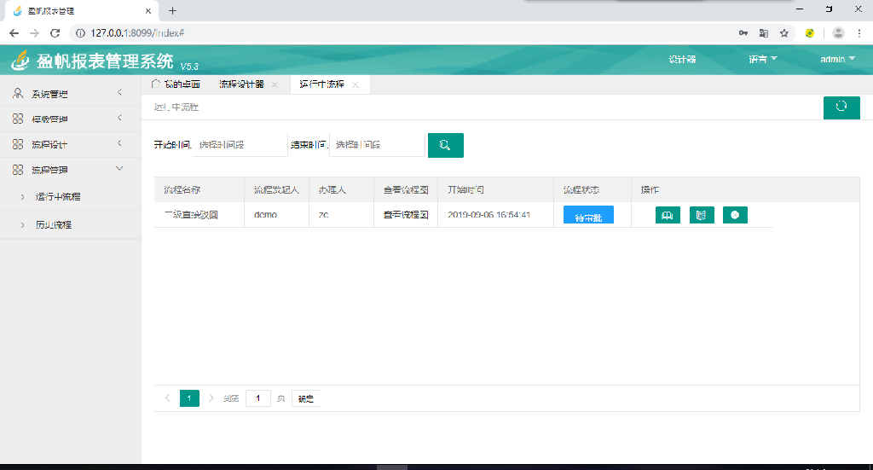Image resolution: width=873 pixels, height=470 pixels.
Task: Open the admin user dropdown
Action: 837,60
